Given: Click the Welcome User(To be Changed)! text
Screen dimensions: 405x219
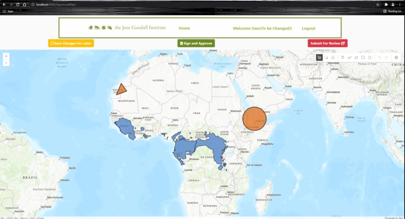Looking at the screenshot, I should (262, 29).
